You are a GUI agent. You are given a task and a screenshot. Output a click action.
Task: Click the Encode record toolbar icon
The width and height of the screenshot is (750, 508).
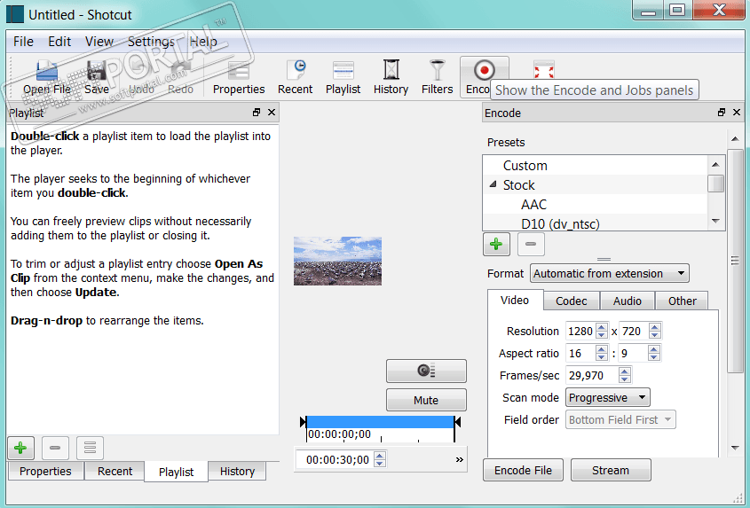484,72
